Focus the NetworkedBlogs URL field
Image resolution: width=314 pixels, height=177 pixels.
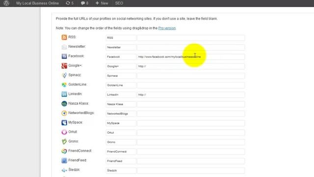click(191, 114)
